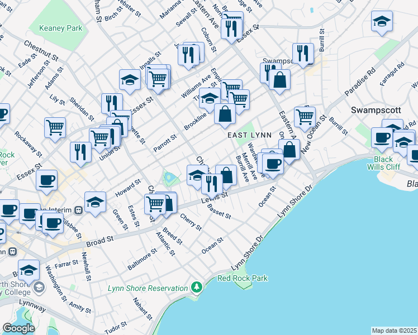Click the Tudor St label
This screenshot has height=335, width=418.
tap(116, 328)
